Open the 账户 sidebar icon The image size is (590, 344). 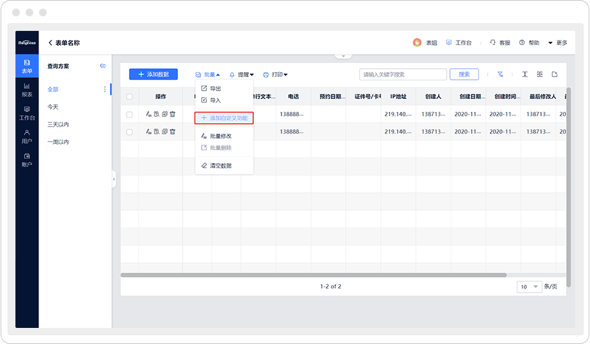tap(26, 159)
